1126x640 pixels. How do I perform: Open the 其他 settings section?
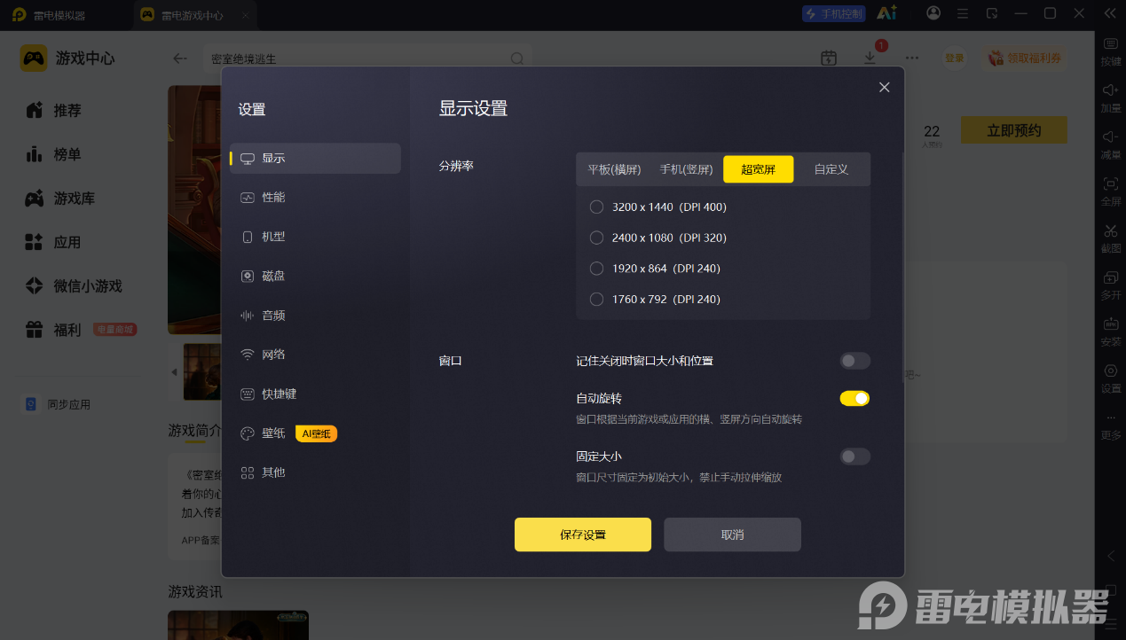(315, 472)
